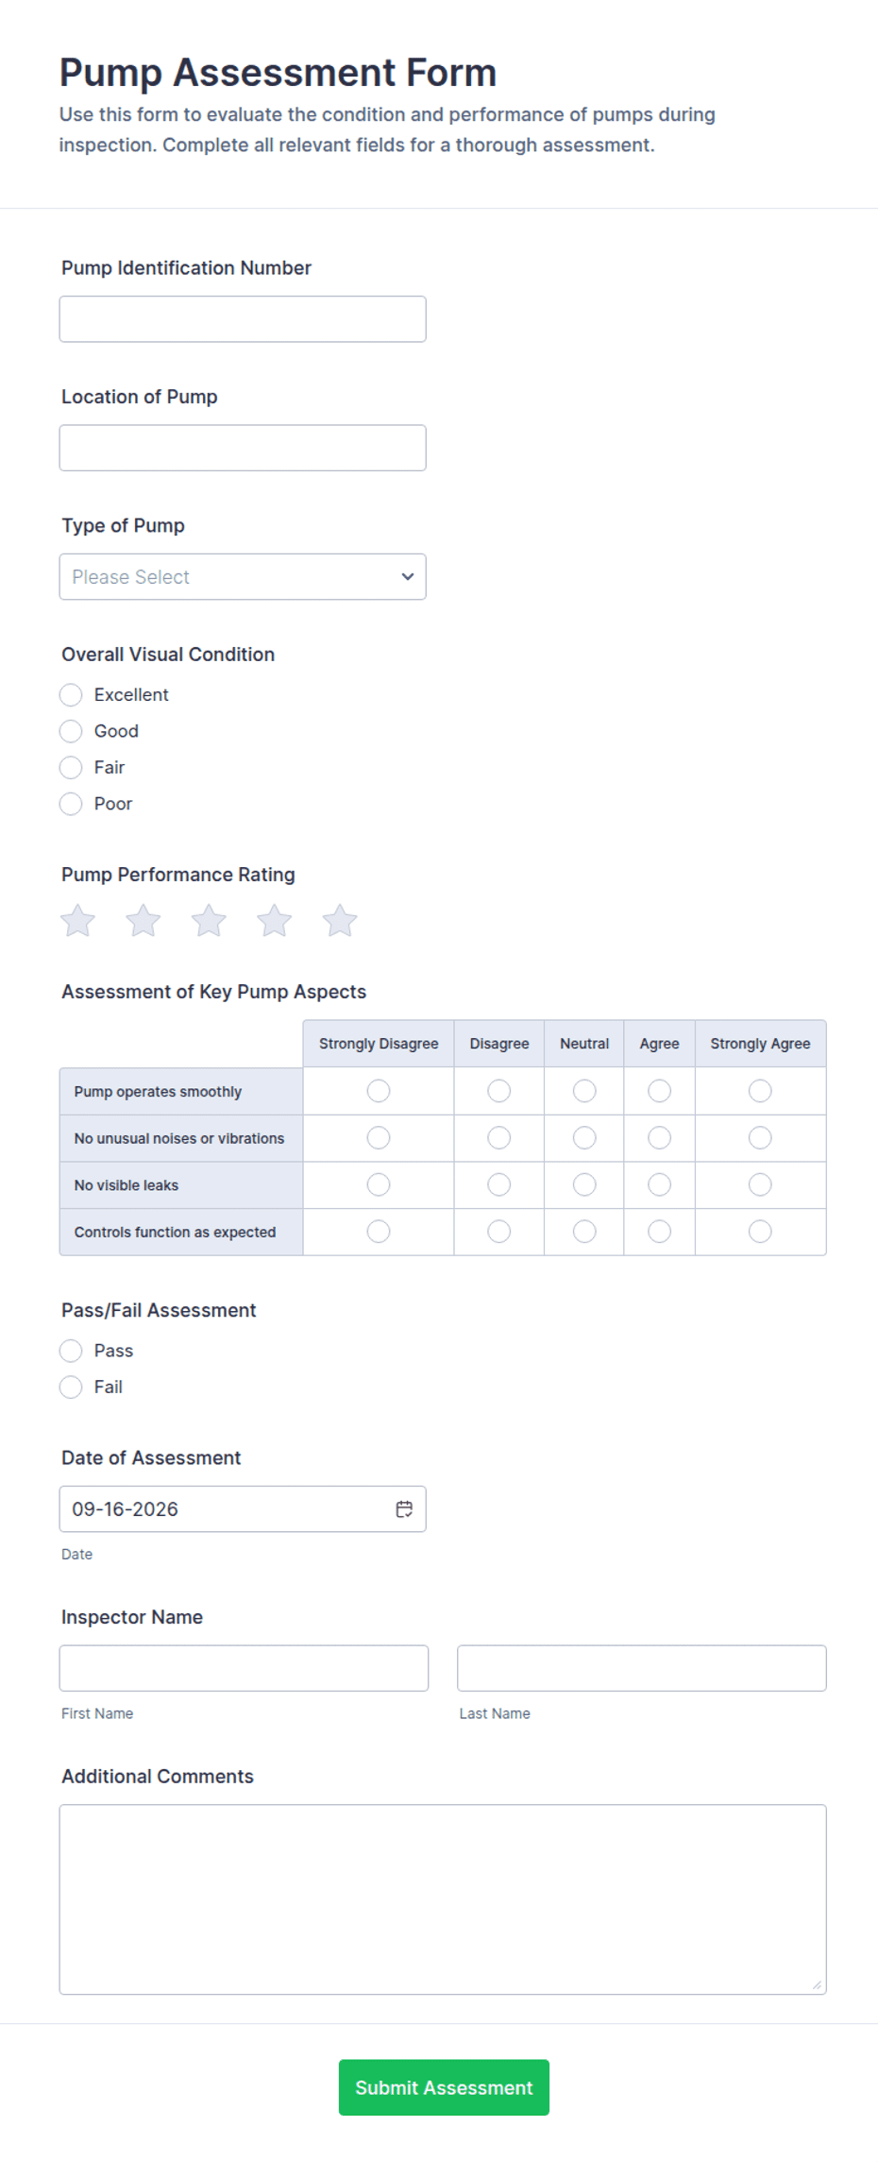The height and width of the screenshot is (2162, 878).
Task: Focus the Pump Identification Number field
Action: pyautogui.click(x=243, y=319)
